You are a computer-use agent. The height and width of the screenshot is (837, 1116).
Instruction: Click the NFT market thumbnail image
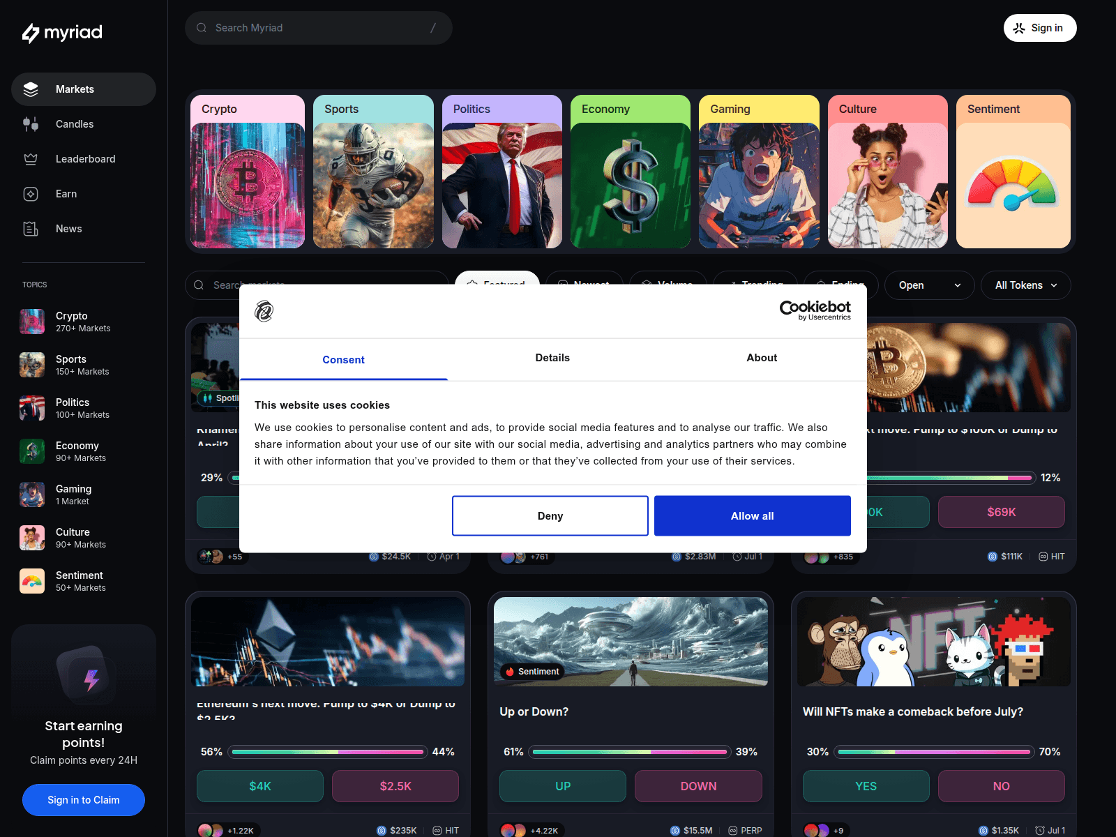click(934, 642)
